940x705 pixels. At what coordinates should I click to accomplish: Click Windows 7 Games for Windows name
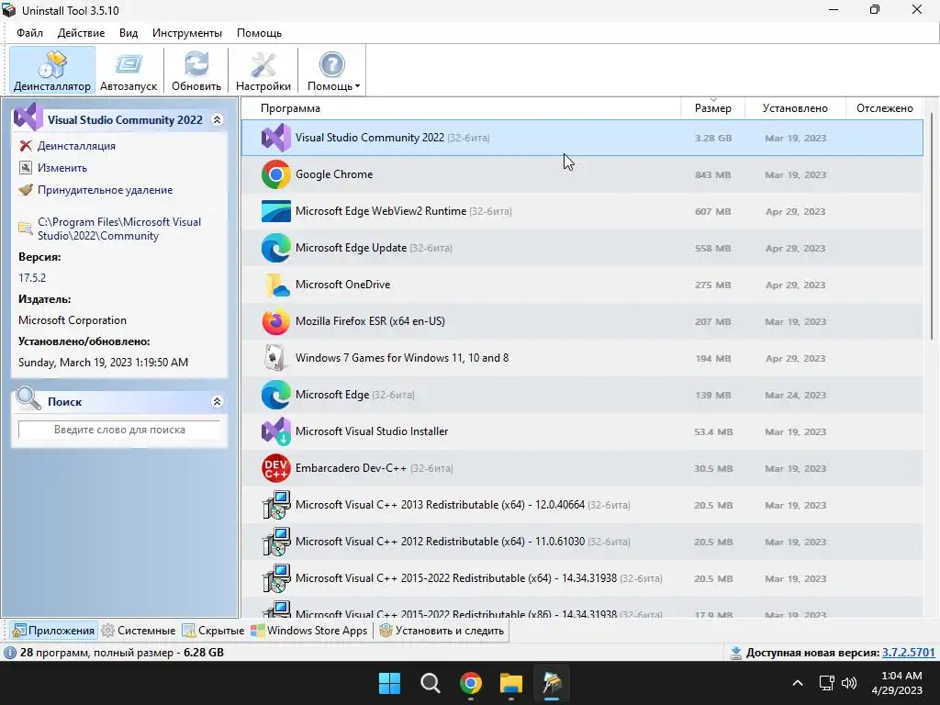click(402, 358)
